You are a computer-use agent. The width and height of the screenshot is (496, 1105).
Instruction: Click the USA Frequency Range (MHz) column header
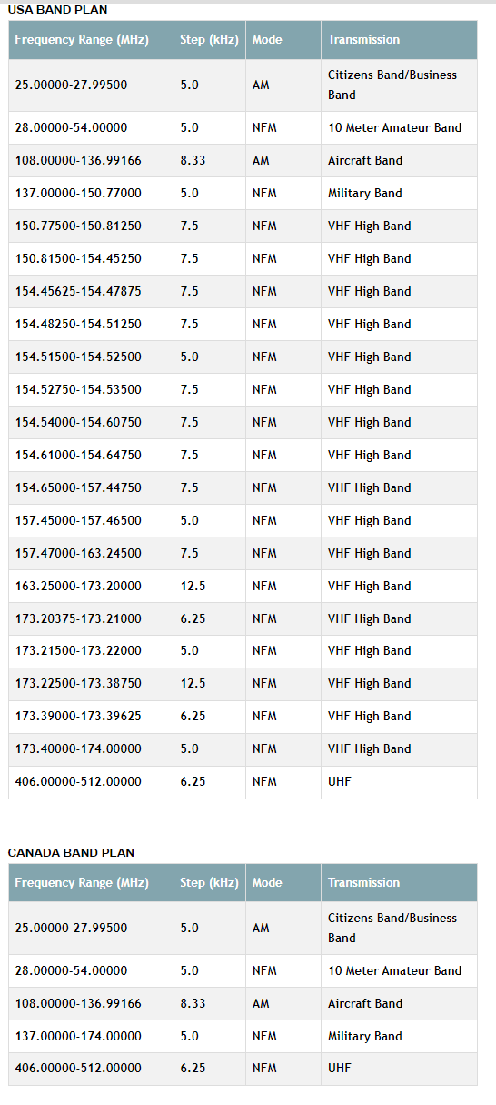[91, 40]
